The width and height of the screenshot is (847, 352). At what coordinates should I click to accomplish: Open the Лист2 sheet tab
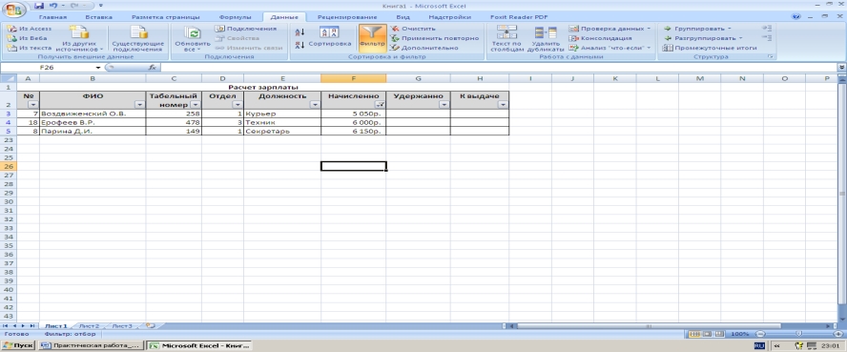[x=89, y=326]
